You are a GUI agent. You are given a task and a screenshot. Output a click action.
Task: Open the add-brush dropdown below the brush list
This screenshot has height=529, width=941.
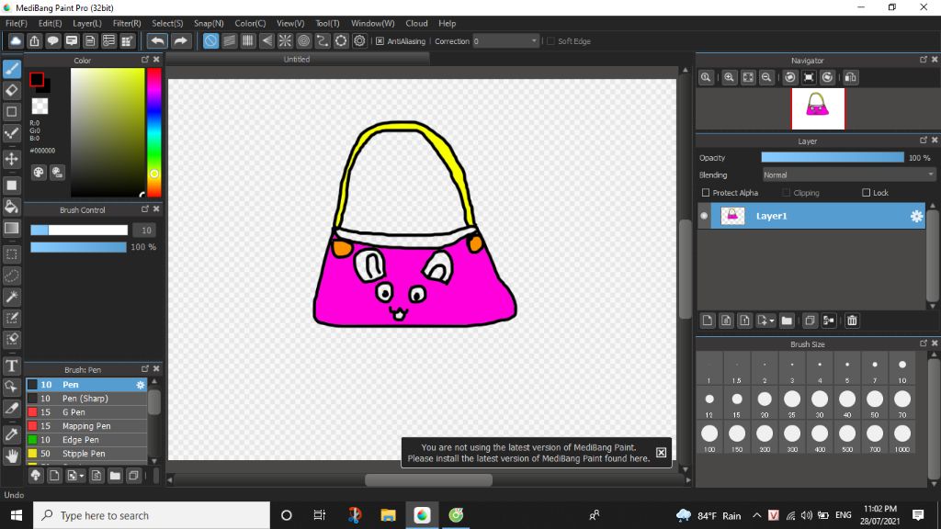pos(81,477)
